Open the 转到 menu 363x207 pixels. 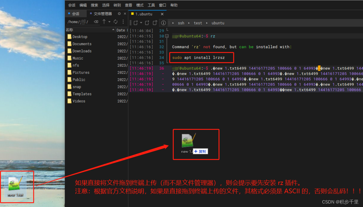pyautogui.click(x=117, y=5)
